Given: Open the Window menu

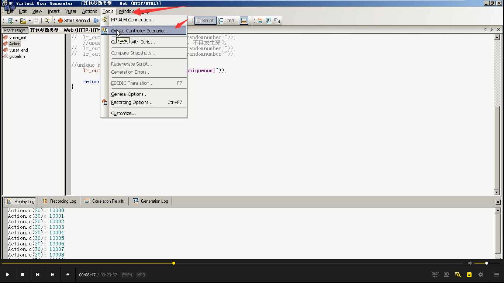Looking at the screenshot, I should [x=127, y=11].
